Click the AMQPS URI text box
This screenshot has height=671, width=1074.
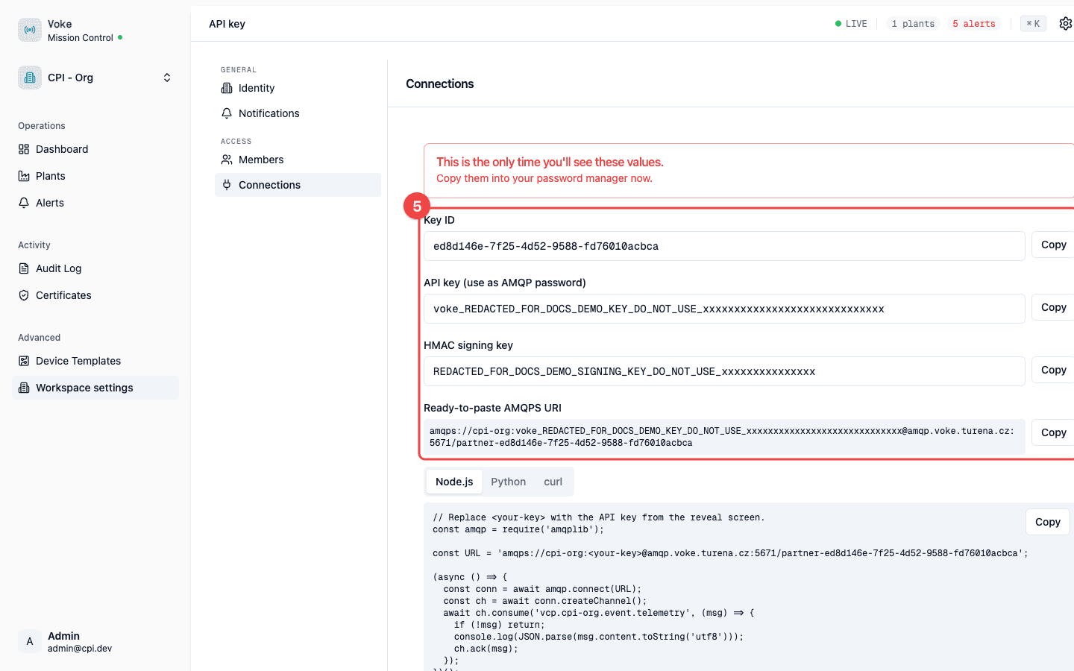[x=724, y=437]
